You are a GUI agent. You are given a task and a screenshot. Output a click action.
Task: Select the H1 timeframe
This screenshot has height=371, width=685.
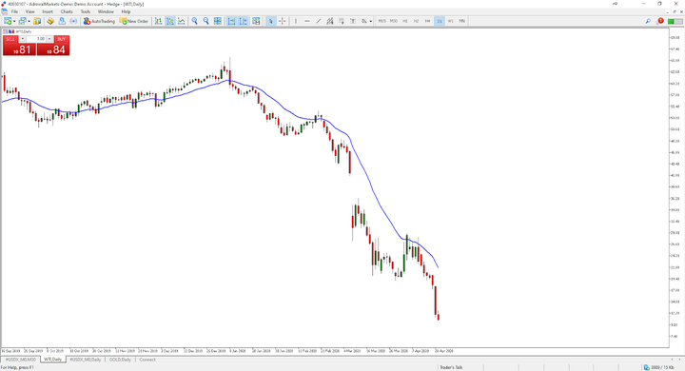(x=405, y=21)
